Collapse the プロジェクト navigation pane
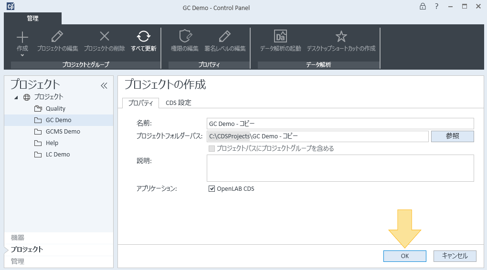This screenshot has width=487, height=270. point(104,86)
